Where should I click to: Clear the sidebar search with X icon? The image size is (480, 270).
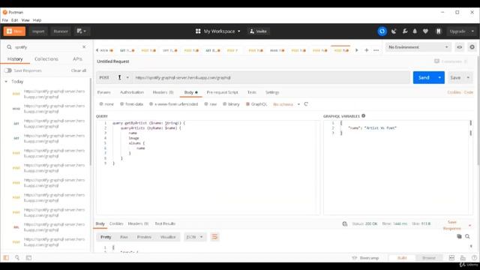(84, 46)
